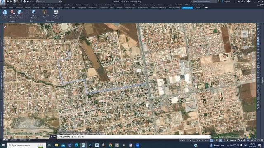264x148 pixels.
Task: Click the TOP face of the ViewCube
Action: pyautogui.click(x=245, y=34)
